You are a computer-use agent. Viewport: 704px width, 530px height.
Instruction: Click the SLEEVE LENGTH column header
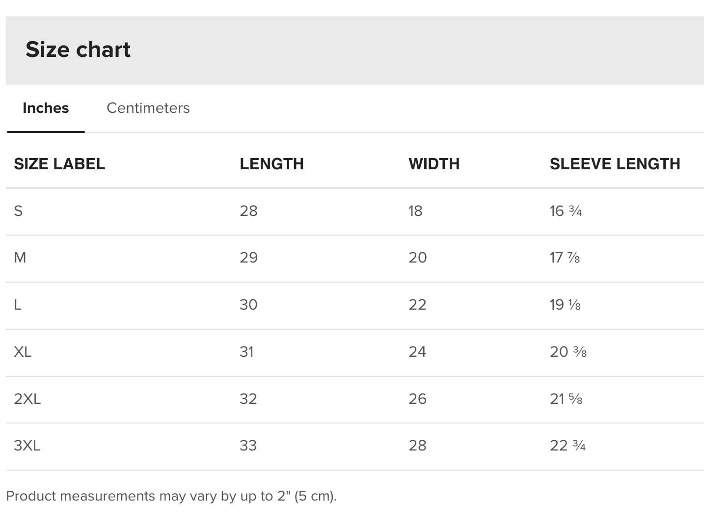click(x=615, y=164)
